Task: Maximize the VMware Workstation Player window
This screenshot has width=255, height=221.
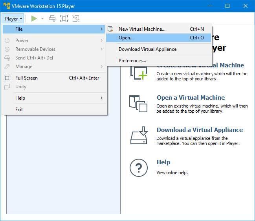Action: click(227, 6)
